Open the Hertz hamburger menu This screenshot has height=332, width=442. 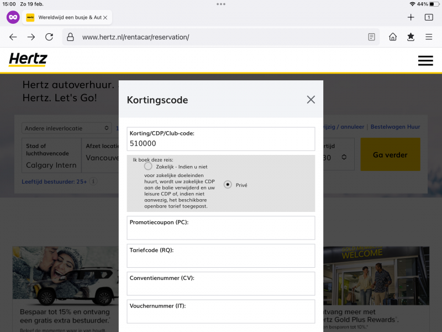(x=425, y=60)
